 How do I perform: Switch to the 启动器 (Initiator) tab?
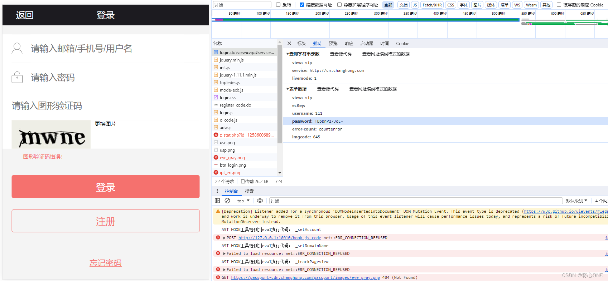pos(367,43)
